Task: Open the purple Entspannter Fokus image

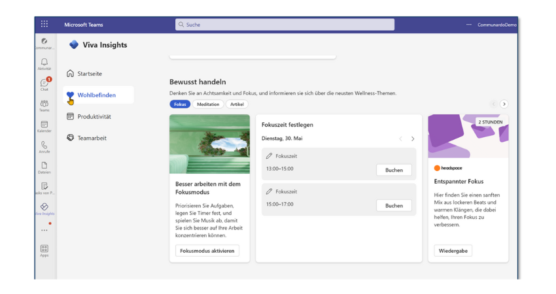Action: (x=468, y=136)
